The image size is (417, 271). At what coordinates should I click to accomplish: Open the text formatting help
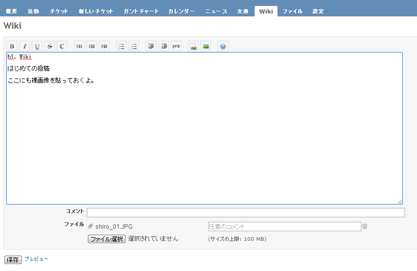[223, 46]
